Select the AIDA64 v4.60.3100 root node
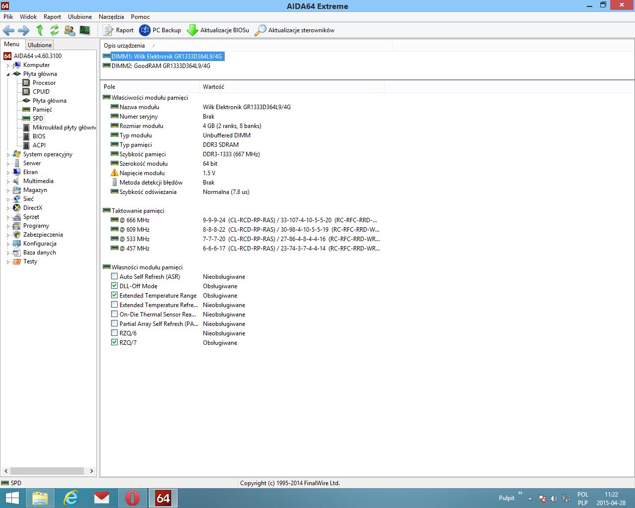 click(38, 56)
